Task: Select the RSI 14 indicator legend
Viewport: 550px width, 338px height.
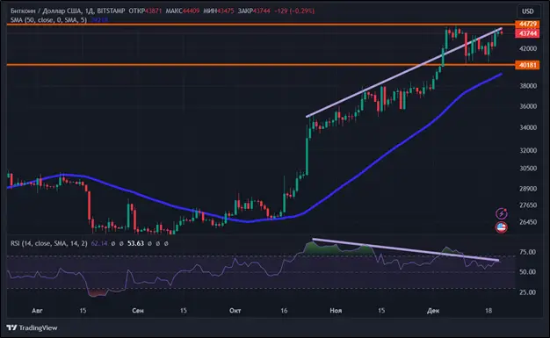Action: pyautogui.click(x=49, y=243)
